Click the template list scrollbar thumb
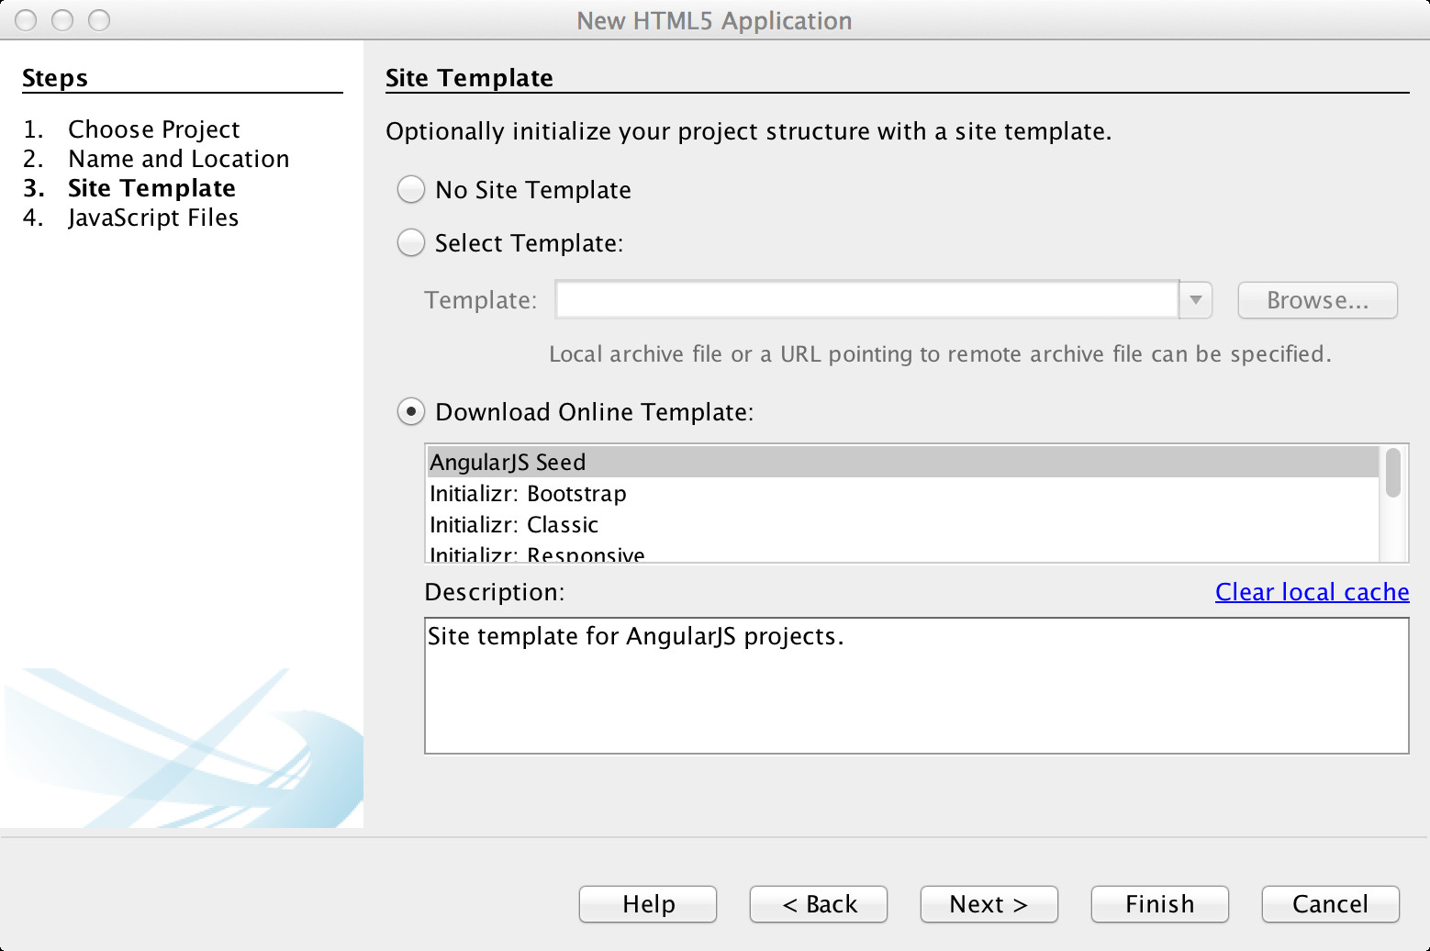Screen dimensions: 1430x951 (1393, 473)
